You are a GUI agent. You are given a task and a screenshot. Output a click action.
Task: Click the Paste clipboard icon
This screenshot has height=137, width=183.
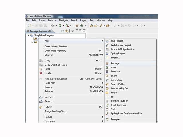point(41,69)
